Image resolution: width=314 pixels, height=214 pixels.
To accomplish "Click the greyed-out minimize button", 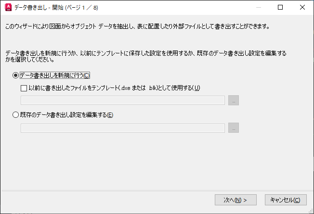I will [259, 7].
